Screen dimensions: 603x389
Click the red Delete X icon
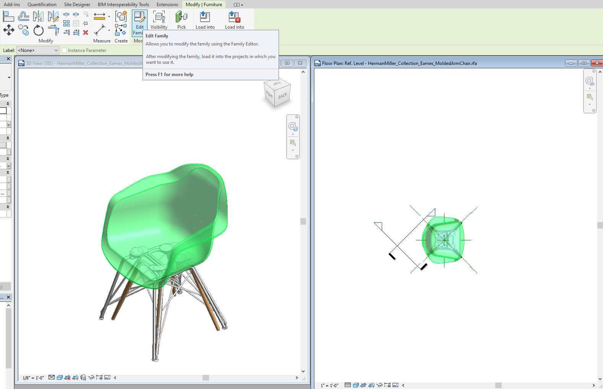(x=86, y=32)
